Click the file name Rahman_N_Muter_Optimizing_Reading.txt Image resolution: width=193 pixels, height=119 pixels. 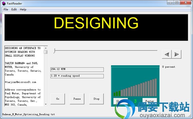click(29, 114)
